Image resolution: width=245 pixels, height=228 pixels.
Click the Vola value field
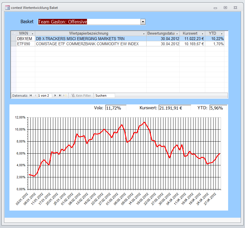[116, 108]
